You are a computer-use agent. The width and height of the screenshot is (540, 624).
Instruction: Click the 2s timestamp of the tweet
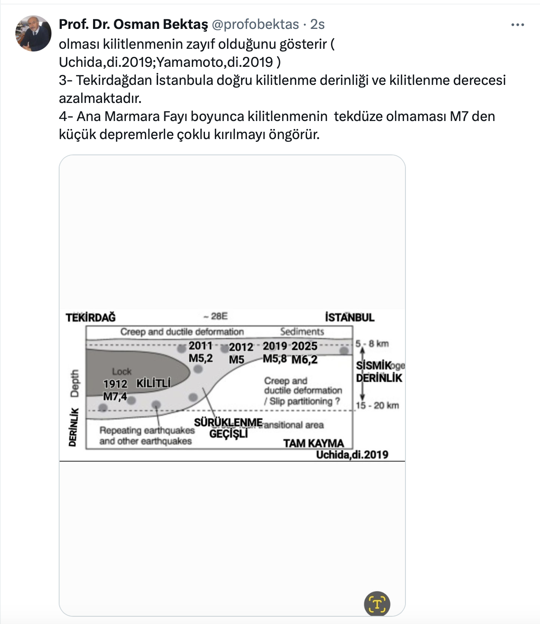pyautogui.click(x=317, y=24)
